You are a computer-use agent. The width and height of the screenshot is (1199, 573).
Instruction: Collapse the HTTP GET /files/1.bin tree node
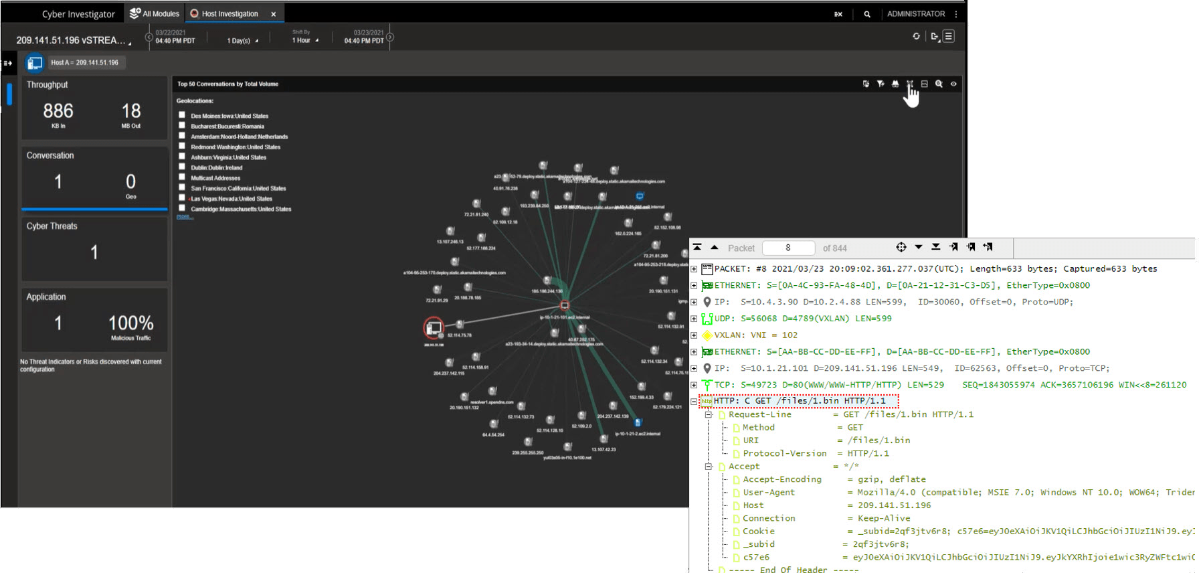coord(694,402)
